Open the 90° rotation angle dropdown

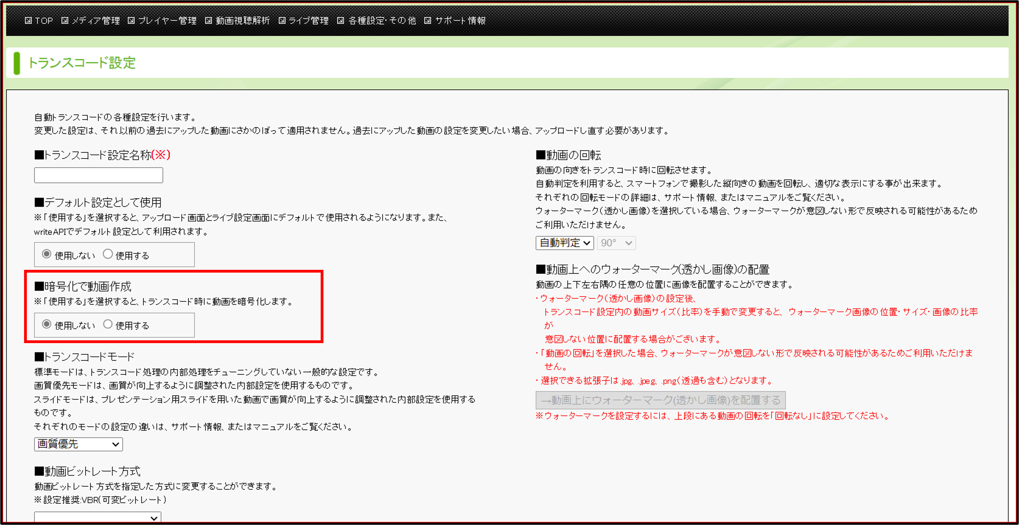pyautogui.click(x=616, y=243)
